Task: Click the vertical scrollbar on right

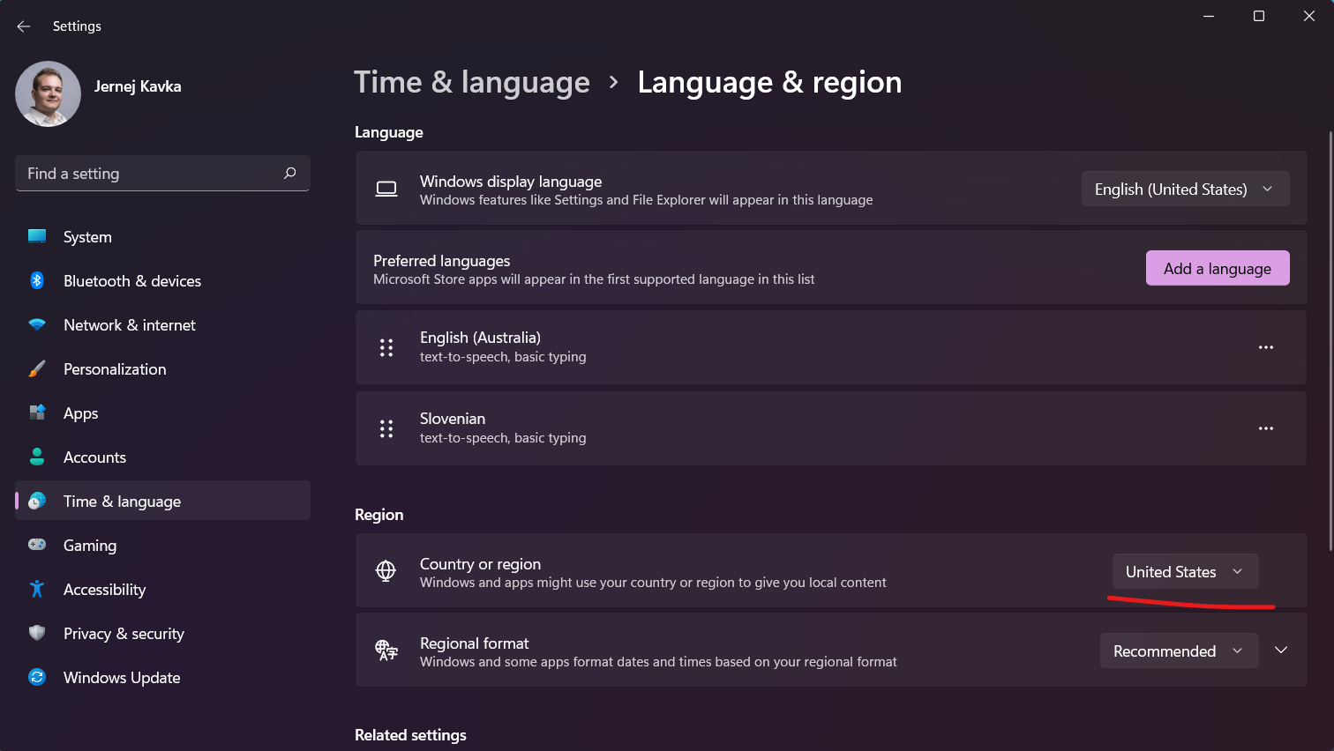Action: (1330, 342)
